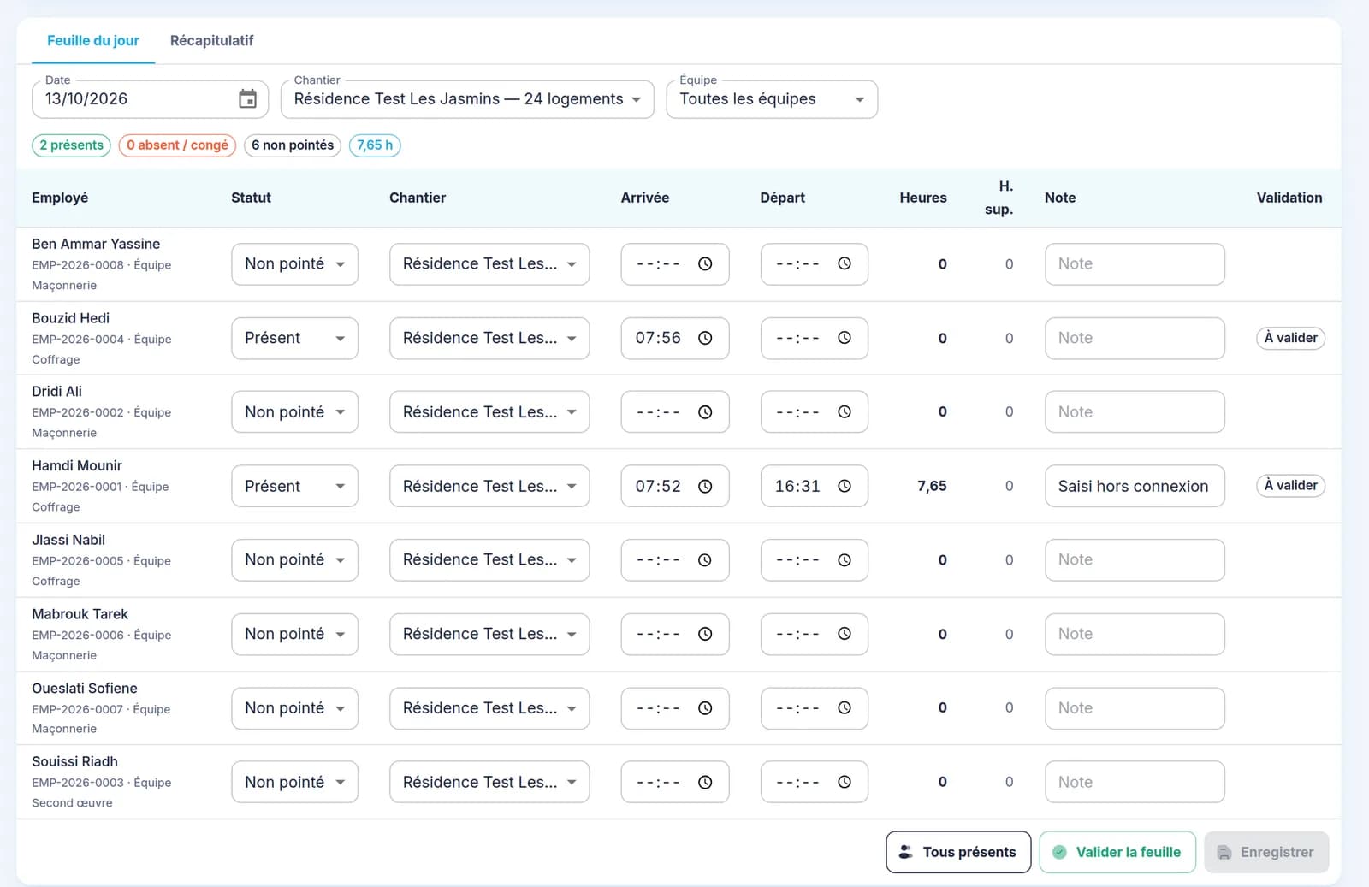Click clock icon in Souissi Riadh's departure field

click(845, 782)
